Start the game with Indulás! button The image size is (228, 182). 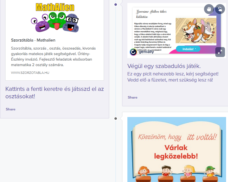click(x=188, y=49)
